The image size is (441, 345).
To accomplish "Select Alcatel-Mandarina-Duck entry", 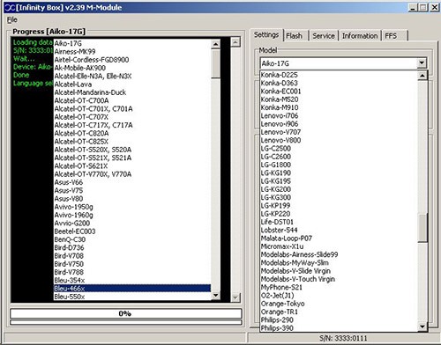I will tap(132, 92).
